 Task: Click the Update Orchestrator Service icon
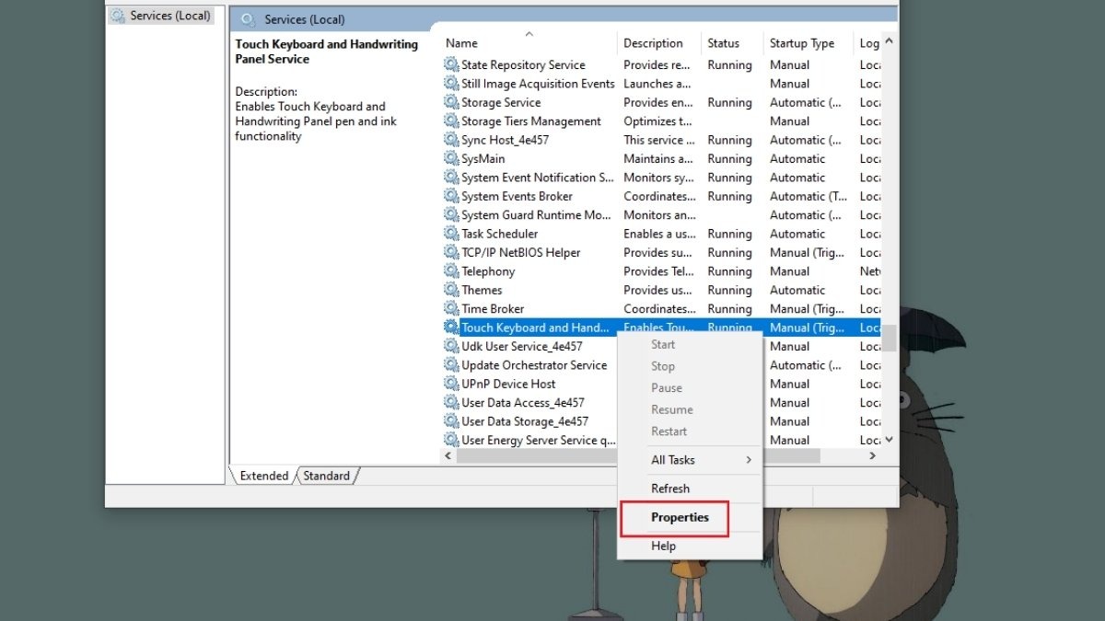(451, 365)
